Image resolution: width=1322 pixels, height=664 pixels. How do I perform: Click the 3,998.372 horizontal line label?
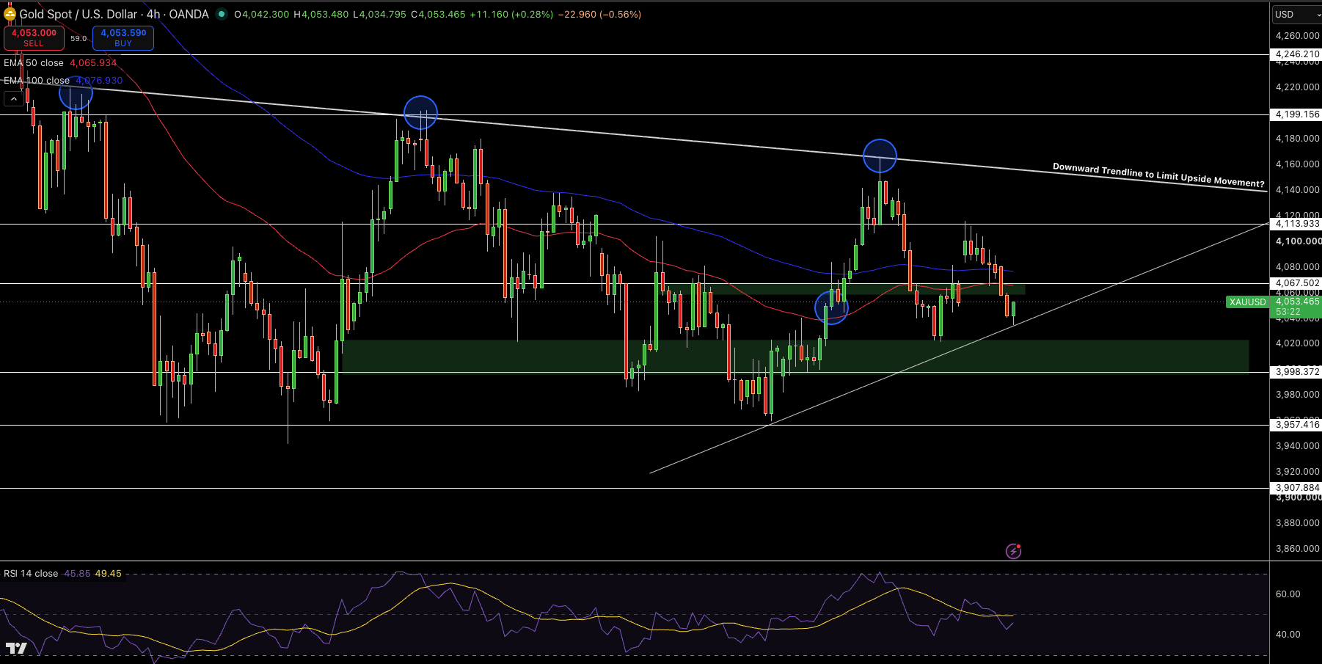point(1296,372)
